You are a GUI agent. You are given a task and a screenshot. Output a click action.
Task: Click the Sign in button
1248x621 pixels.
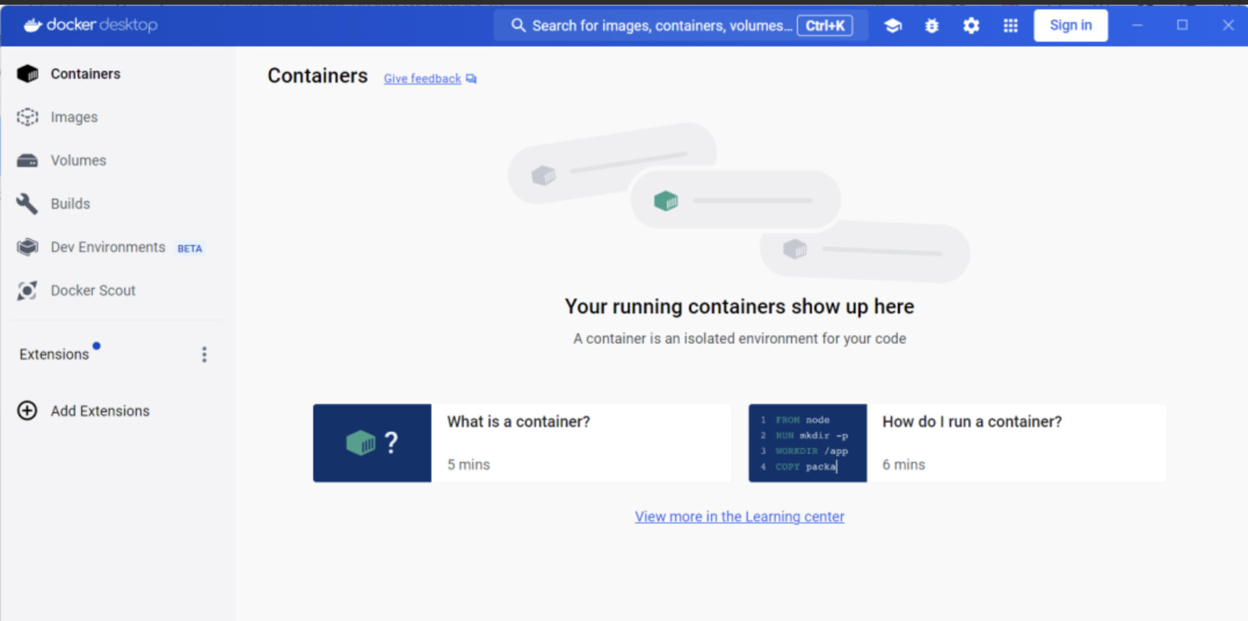[1071, 26]
